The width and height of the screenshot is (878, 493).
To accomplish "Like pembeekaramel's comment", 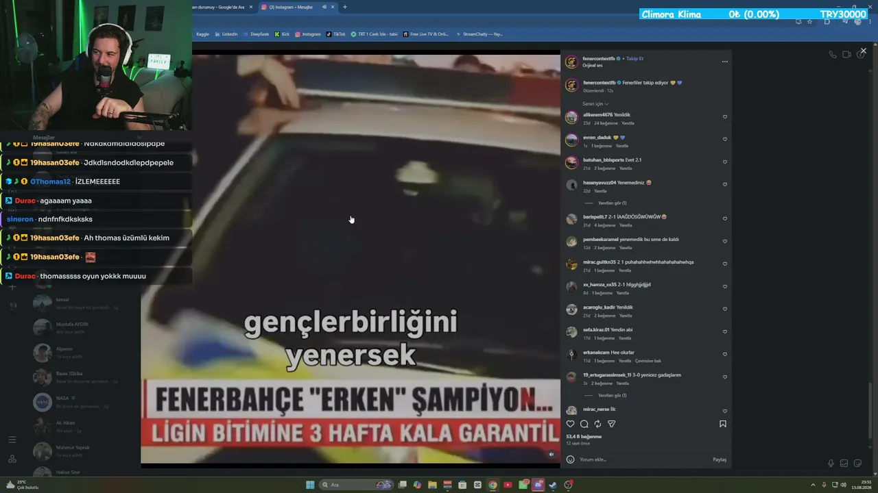I will click(724, 242).
